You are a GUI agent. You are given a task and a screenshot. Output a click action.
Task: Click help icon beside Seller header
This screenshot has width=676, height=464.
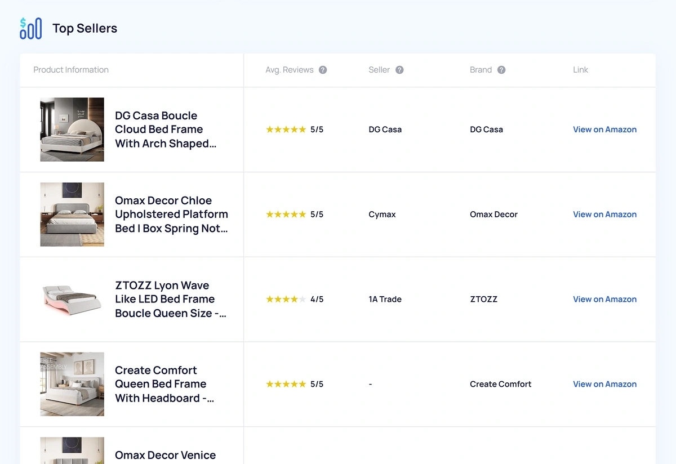click(x=399, y=70)
